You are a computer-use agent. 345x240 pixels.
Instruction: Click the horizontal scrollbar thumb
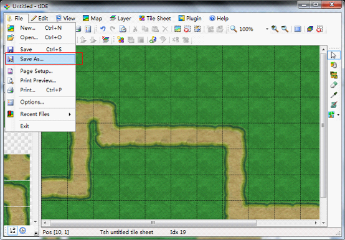tap(153, 223)
